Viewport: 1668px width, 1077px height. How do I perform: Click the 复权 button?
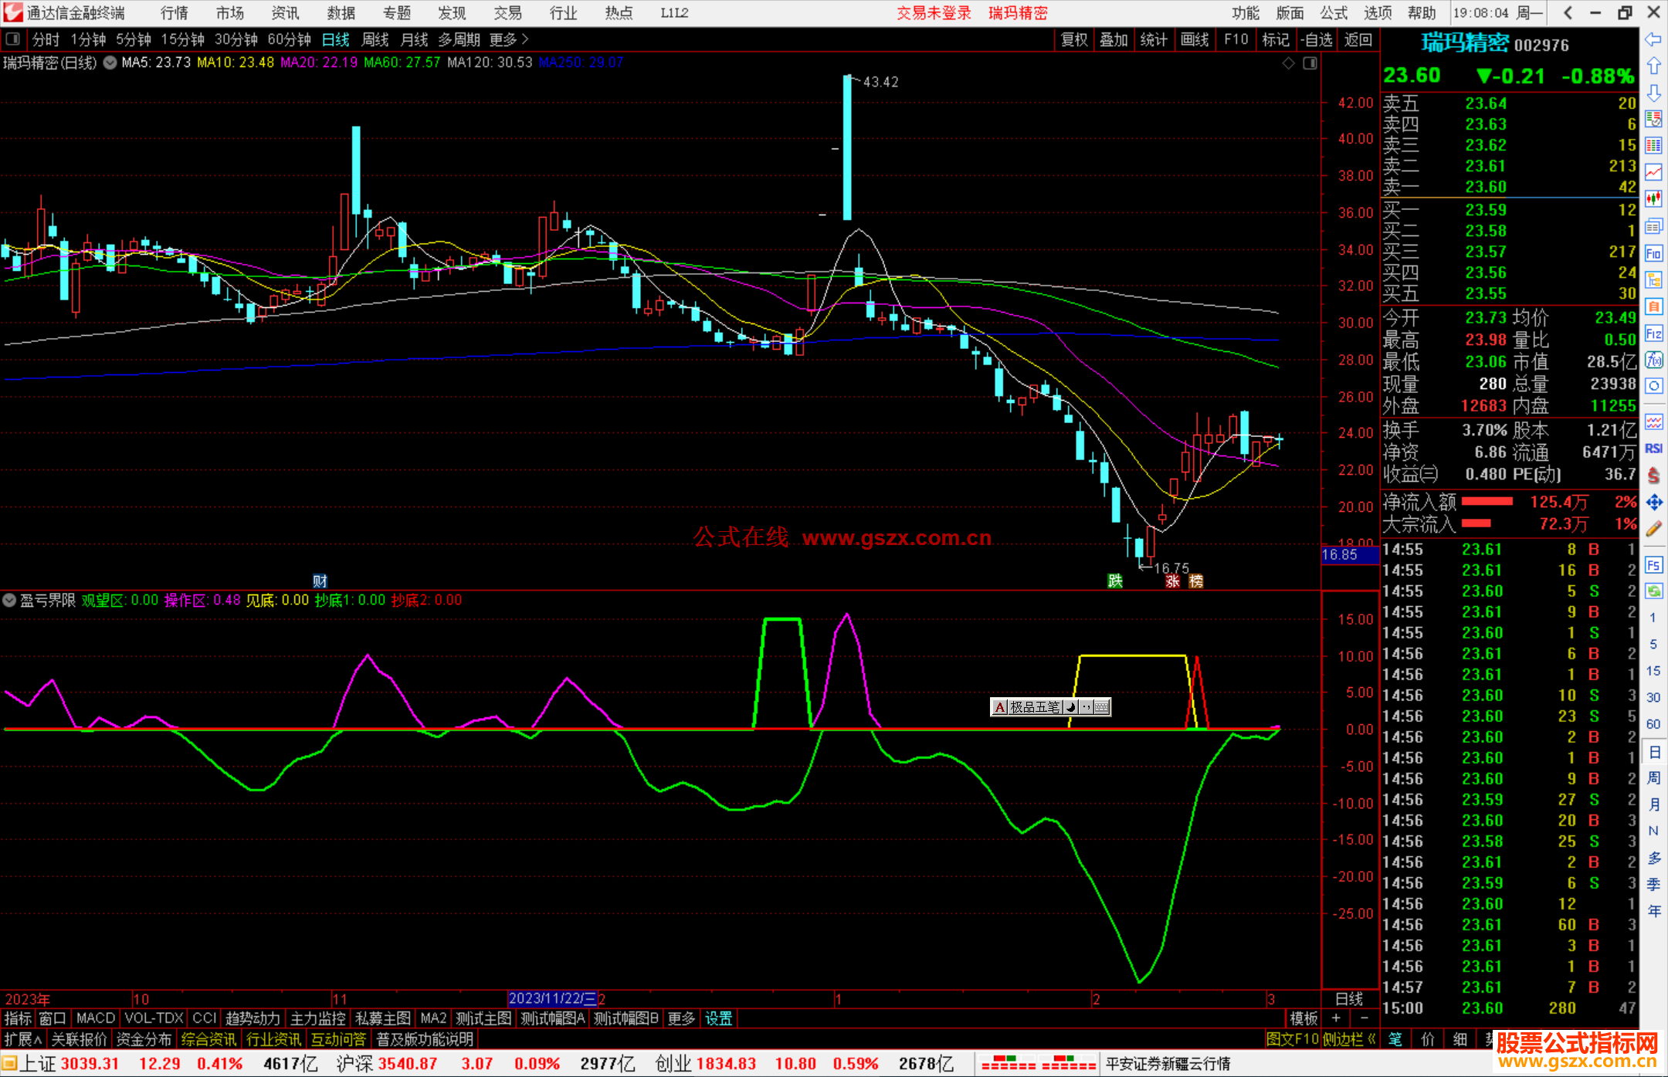1073,39
